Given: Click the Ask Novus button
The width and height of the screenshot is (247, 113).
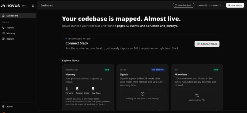Looking at the screenshot, I should click(235, 5).
